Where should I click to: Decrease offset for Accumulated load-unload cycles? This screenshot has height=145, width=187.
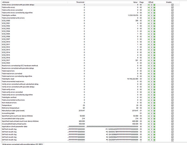(x=149, y=124)
